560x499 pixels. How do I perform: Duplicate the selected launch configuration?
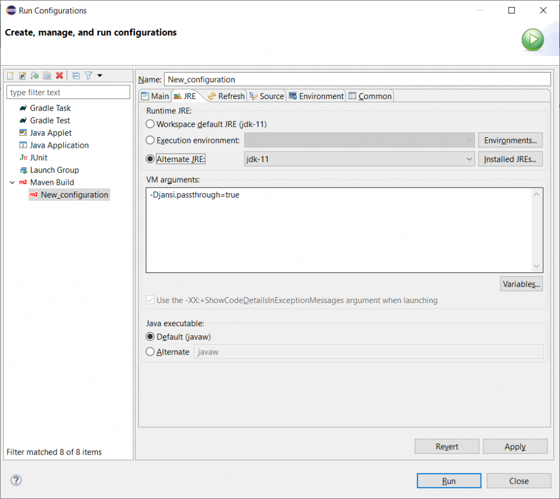click(x=46, y=76)
